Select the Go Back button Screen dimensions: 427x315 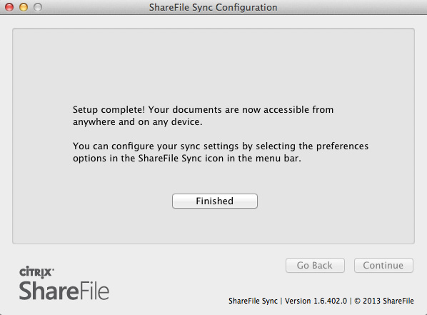[x=315, y=266]
